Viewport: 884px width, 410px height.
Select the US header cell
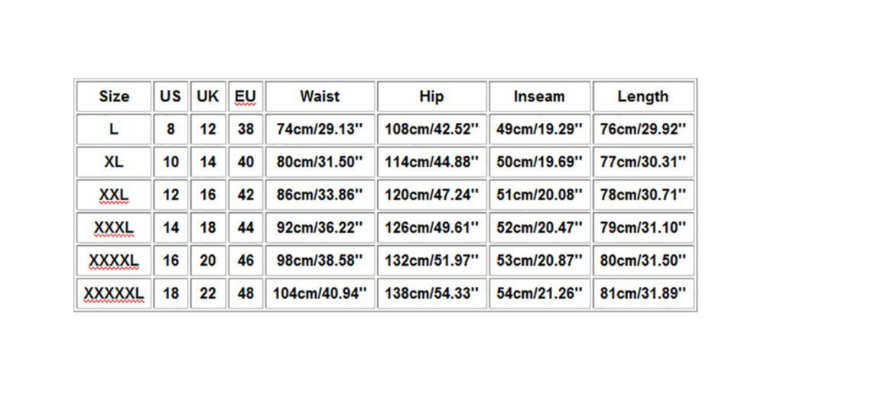click(x=171, y=96)
